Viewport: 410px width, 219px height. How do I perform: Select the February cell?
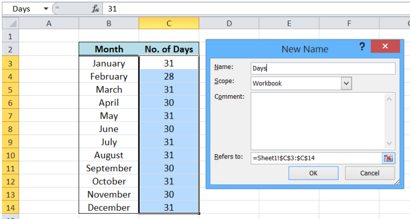pyautogui.click(x=109, y=76)
